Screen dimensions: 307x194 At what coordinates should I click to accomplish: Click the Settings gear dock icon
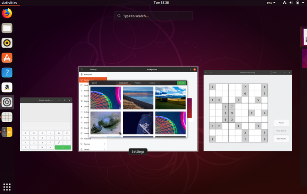pyautogui.click(x=7, y=102)
